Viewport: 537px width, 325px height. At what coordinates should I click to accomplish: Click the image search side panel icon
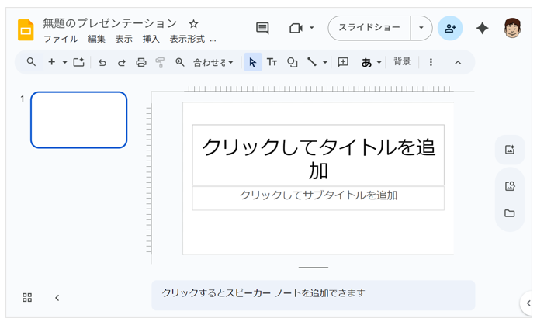[510, 186]
